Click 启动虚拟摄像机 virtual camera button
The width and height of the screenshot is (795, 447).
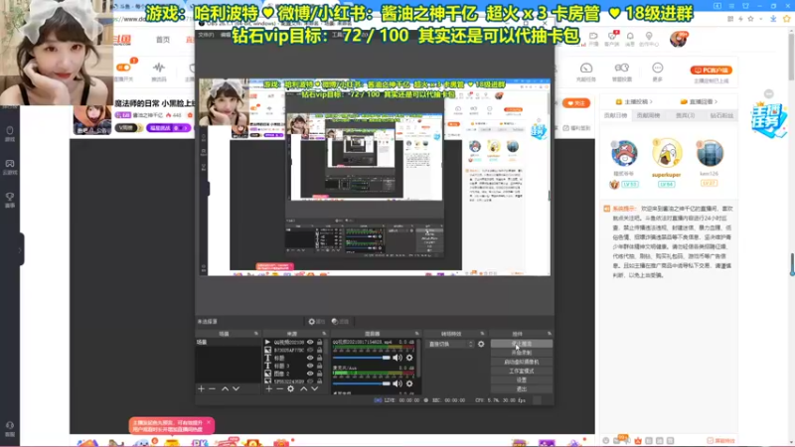click(x=521, y=362)
